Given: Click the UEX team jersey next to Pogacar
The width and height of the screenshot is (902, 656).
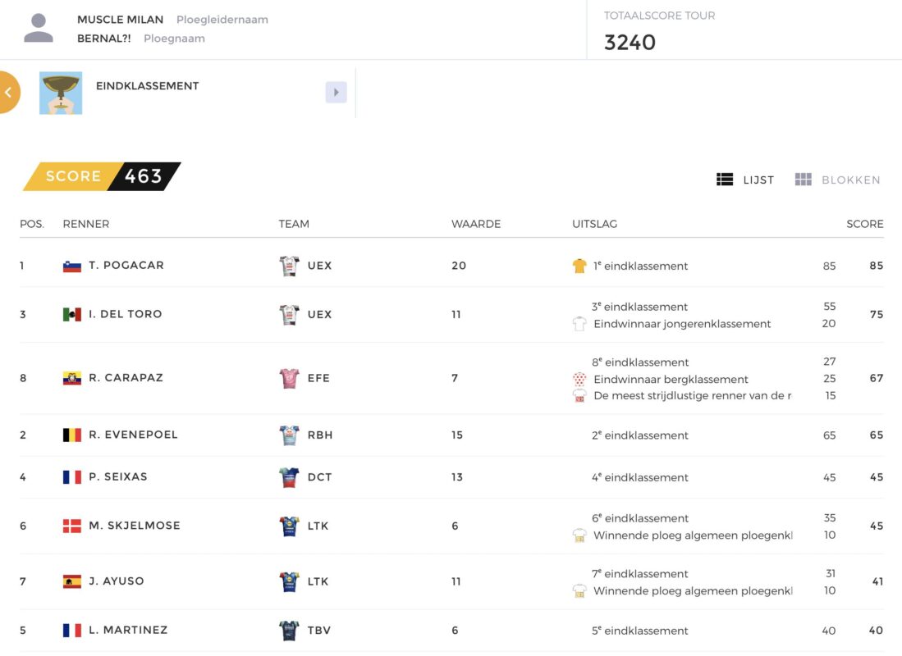Looking at the screenshot, I should pos(290,266).
